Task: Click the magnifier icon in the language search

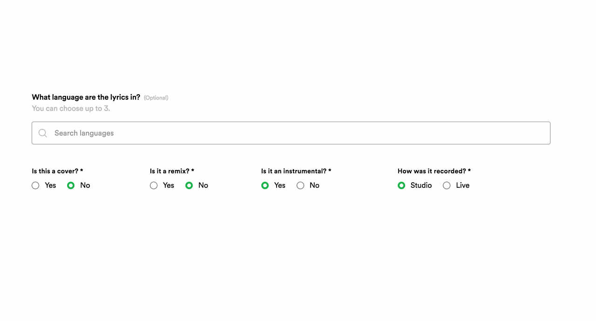Action: coord(43,133)
